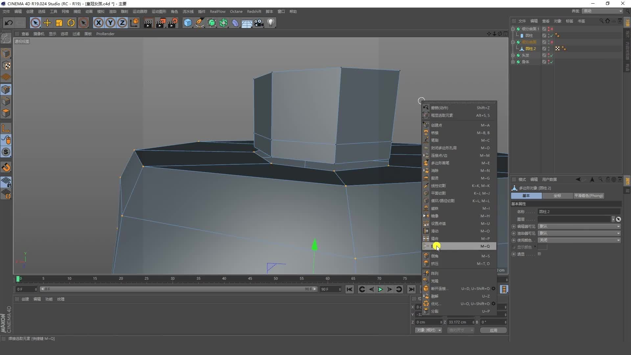The height and width of the screenshot is (355, 631).
Task: Add a Camera object
Action: [259, 23]
